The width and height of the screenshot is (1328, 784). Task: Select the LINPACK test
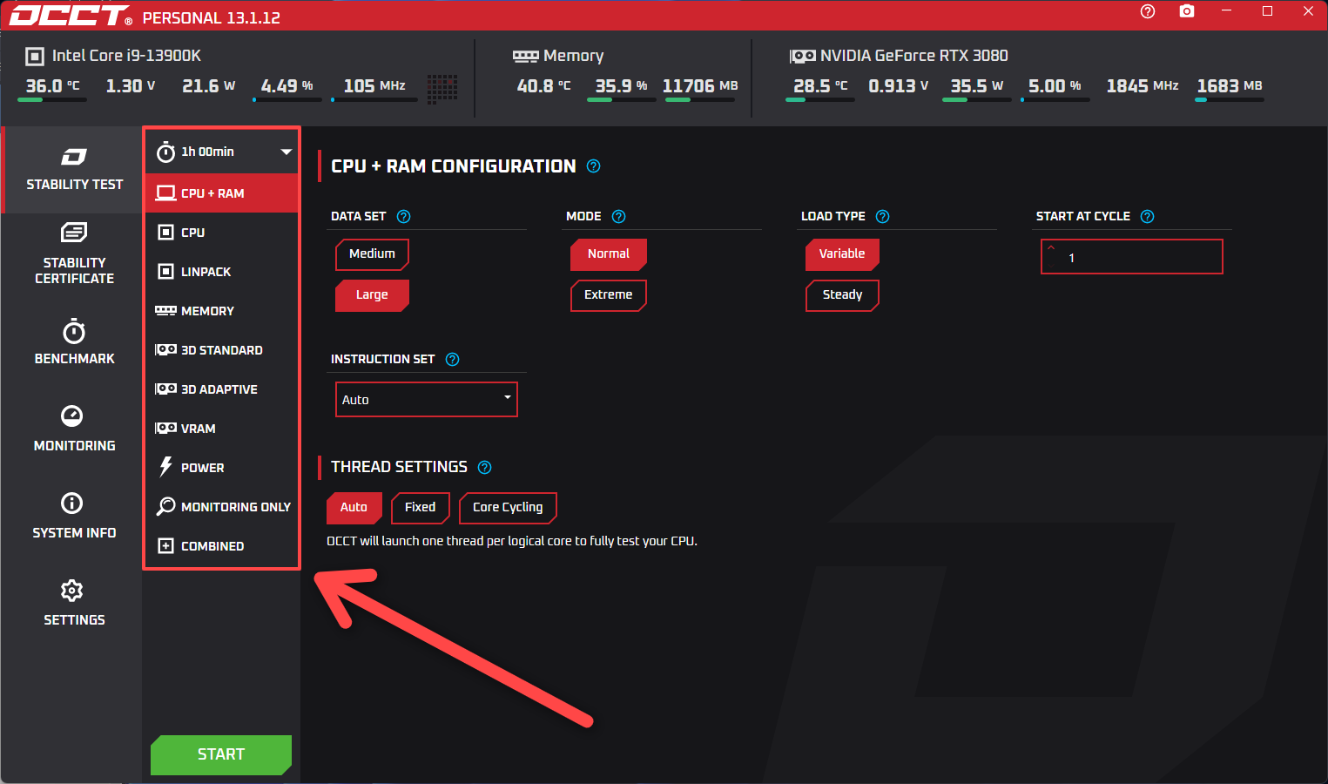pyautogui.click(x=222, y=272)
